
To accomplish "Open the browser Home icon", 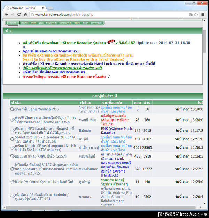I will [x=25, y=14].
